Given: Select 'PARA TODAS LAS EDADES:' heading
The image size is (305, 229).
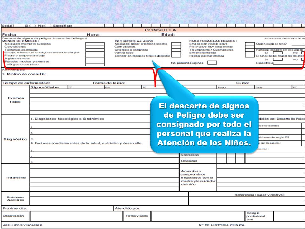Looking at the screenshot, I should tap(213, 41).
